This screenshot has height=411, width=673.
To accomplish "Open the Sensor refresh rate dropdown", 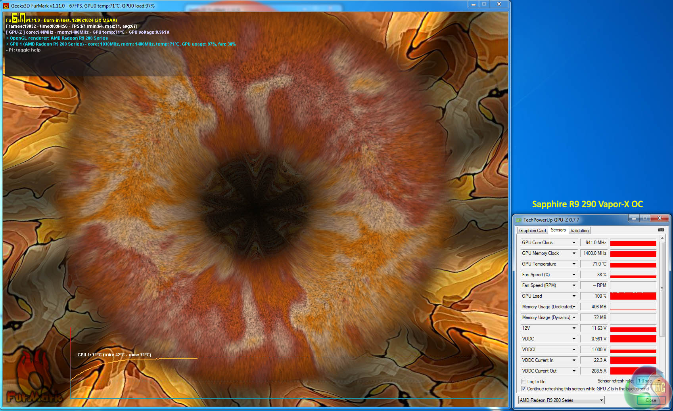I will (x=659, y=381).
